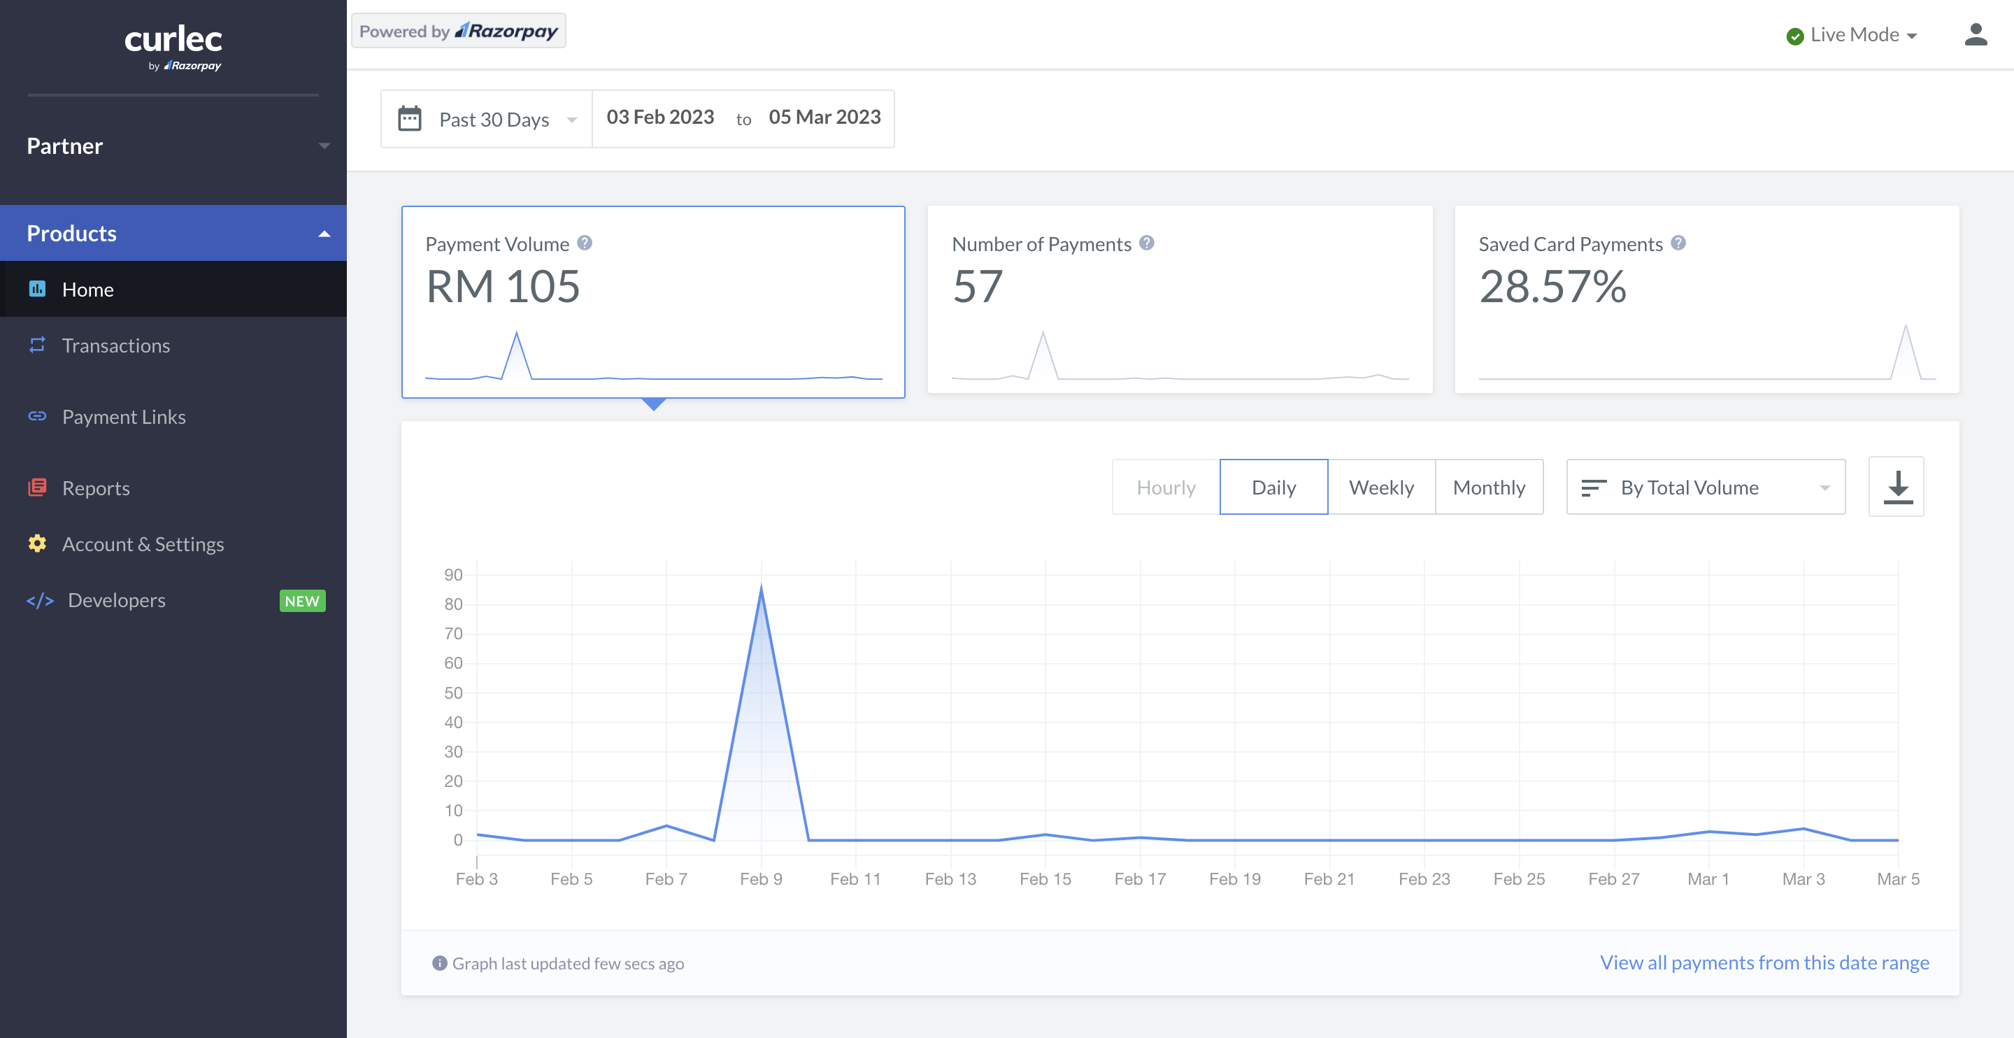The height and width of the screenshot is (1038, 2014).
Task: Click the sort lines icon in volume selector
Action: pyautogui.click(x=1594, y=488)
